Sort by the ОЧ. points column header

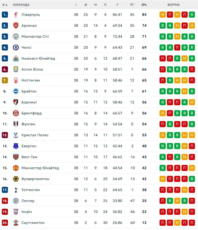(144, 5)
